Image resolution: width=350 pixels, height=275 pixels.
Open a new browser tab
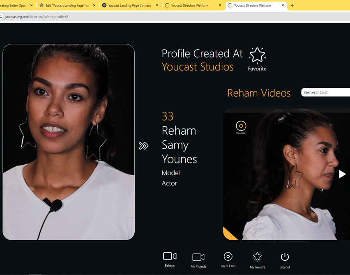pyautogui.click(x=292, y=5)
